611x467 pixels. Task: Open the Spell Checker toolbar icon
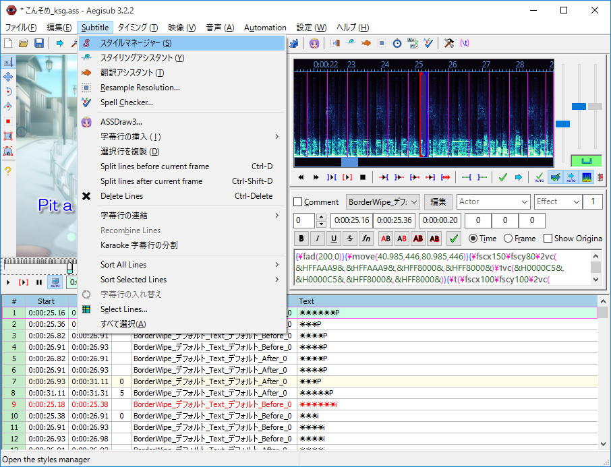[428, 43]
